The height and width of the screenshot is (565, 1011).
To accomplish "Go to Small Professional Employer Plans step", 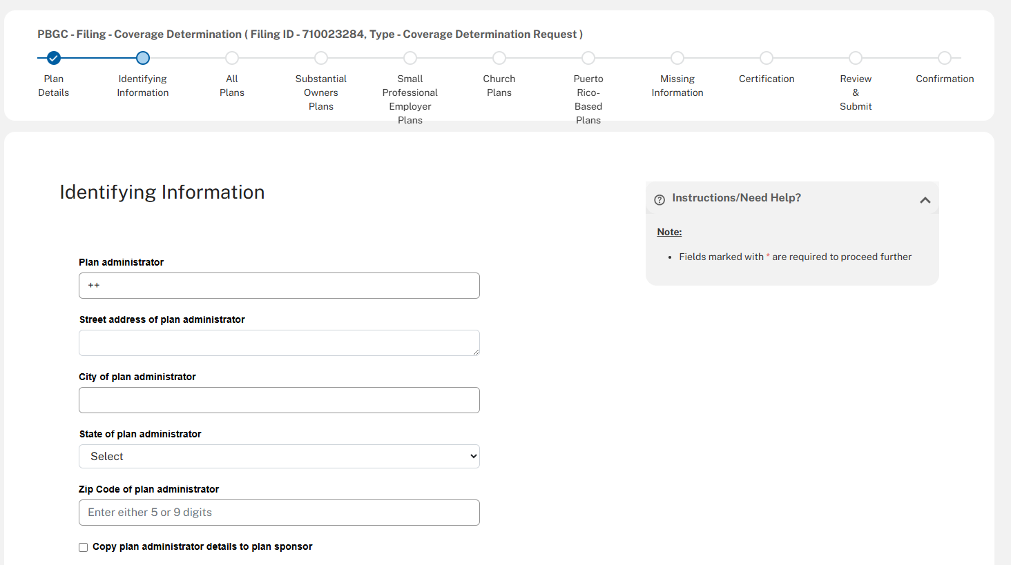I will point(410,59).
